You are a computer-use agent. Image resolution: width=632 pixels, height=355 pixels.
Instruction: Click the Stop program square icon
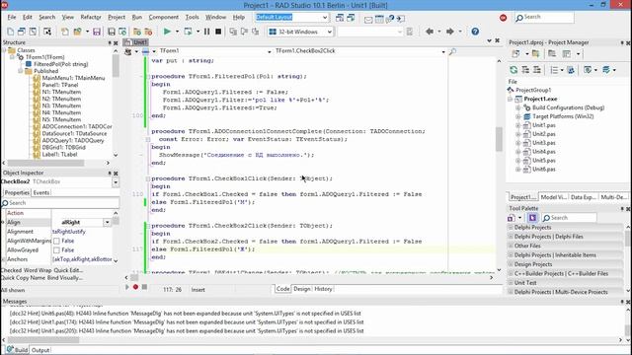point(218,32)
